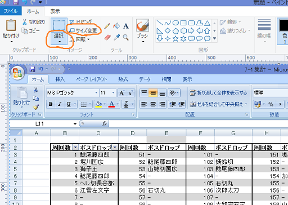Click the Format Painter brush in Excel
Image resolution: width=288 pixels, height=205 pixels.
[35, 107]
